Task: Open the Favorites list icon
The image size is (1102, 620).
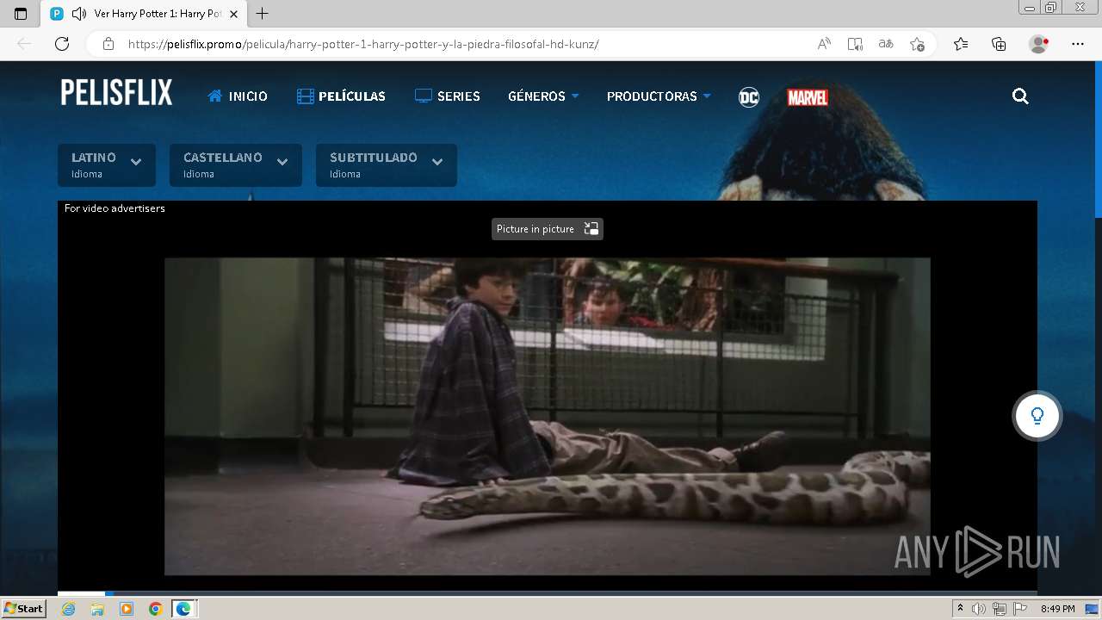Action: [x=961, y=44]
